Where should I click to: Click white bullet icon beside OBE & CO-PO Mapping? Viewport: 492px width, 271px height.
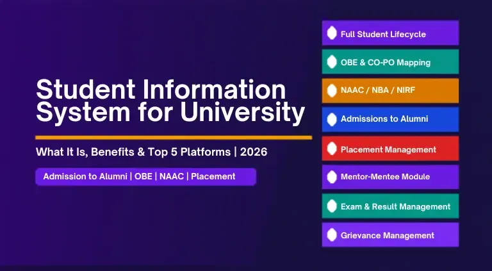332,62
